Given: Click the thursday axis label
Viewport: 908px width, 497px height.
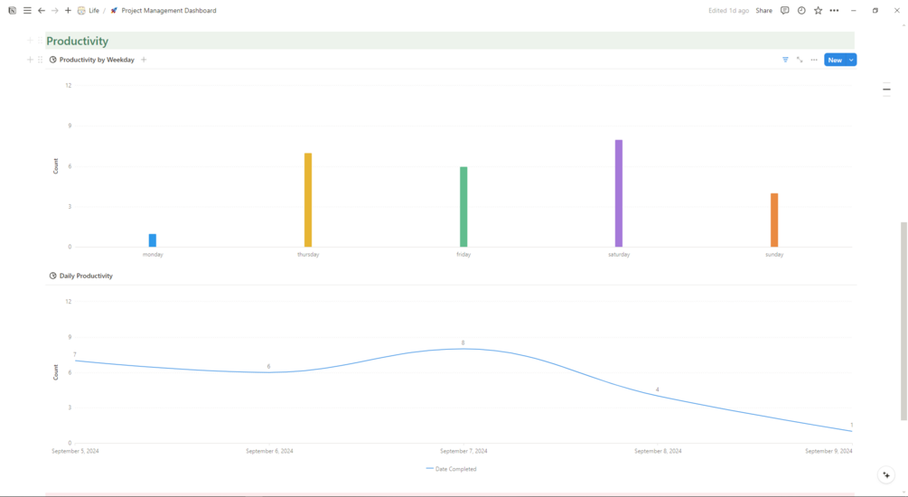Looking at the screenshot, I should tap(308, 254).
